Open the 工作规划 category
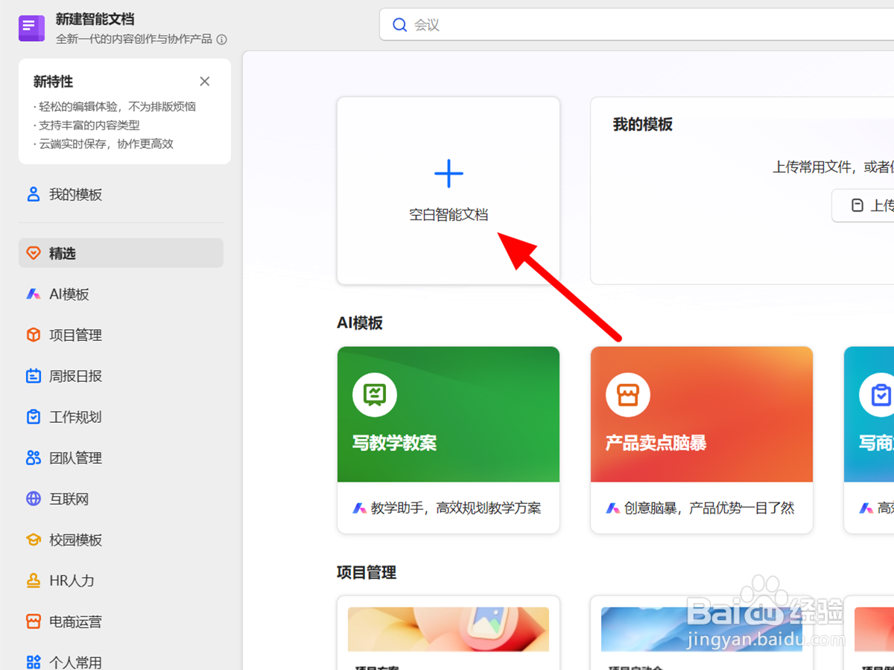The width and height of the screenshot is (894, 670). coord(121,417)
